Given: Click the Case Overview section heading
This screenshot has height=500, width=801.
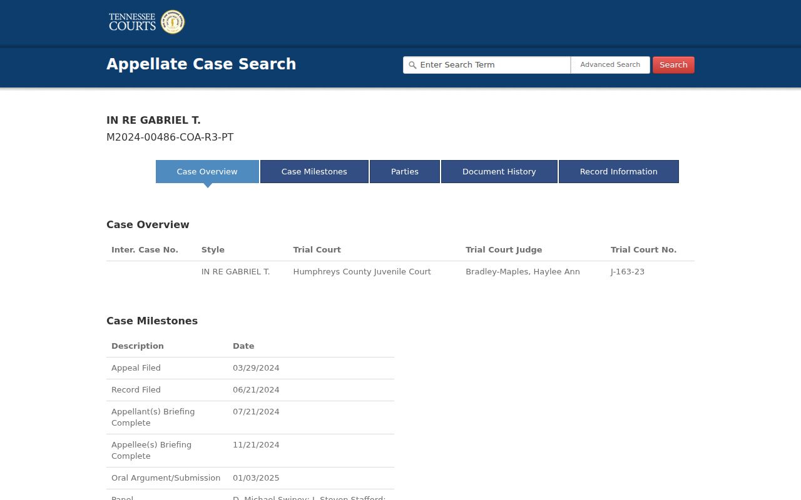Looking at the screenshot, I should coord(148,225).
